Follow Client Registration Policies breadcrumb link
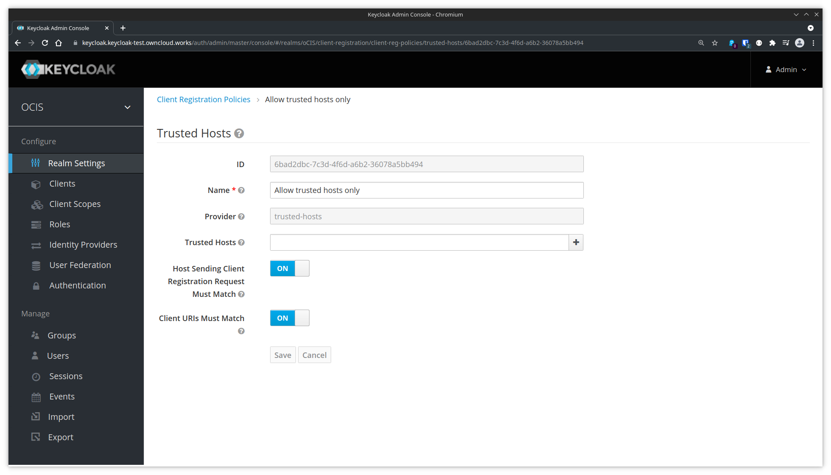Image resolution: width=831 pixels, height=475 pixels. click(204, 100)
